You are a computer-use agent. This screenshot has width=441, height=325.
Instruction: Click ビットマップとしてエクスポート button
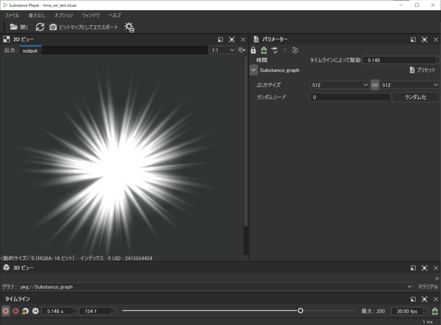(x=84, y=27)
